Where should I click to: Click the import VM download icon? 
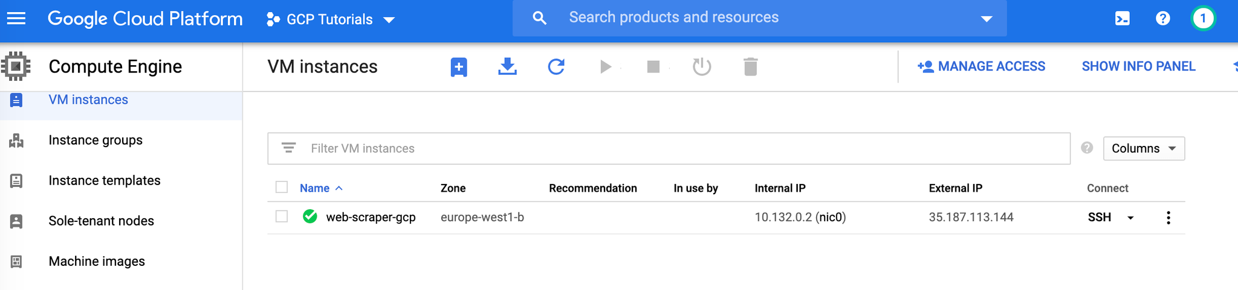507,66
